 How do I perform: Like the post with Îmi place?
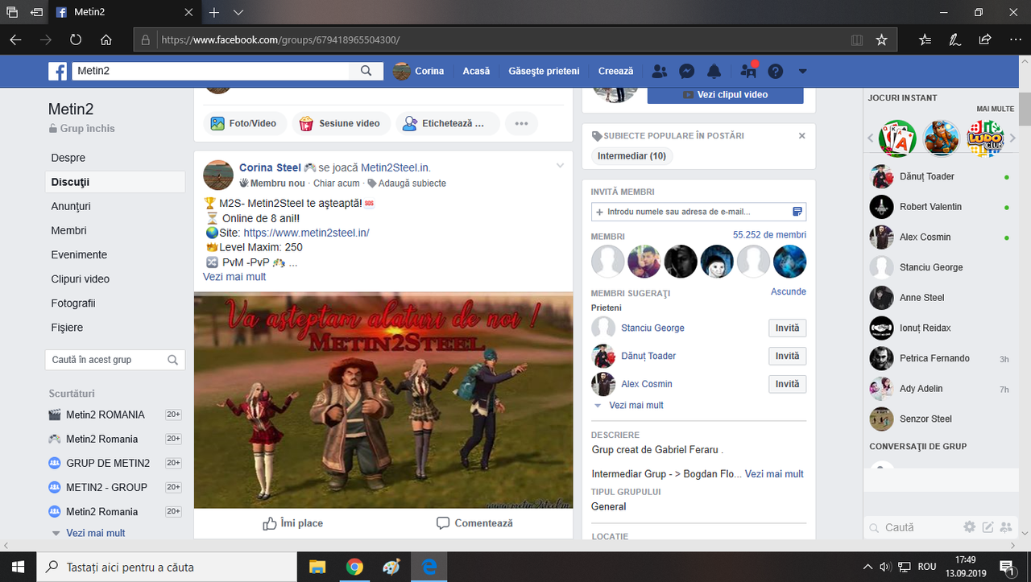pos(292,523)
